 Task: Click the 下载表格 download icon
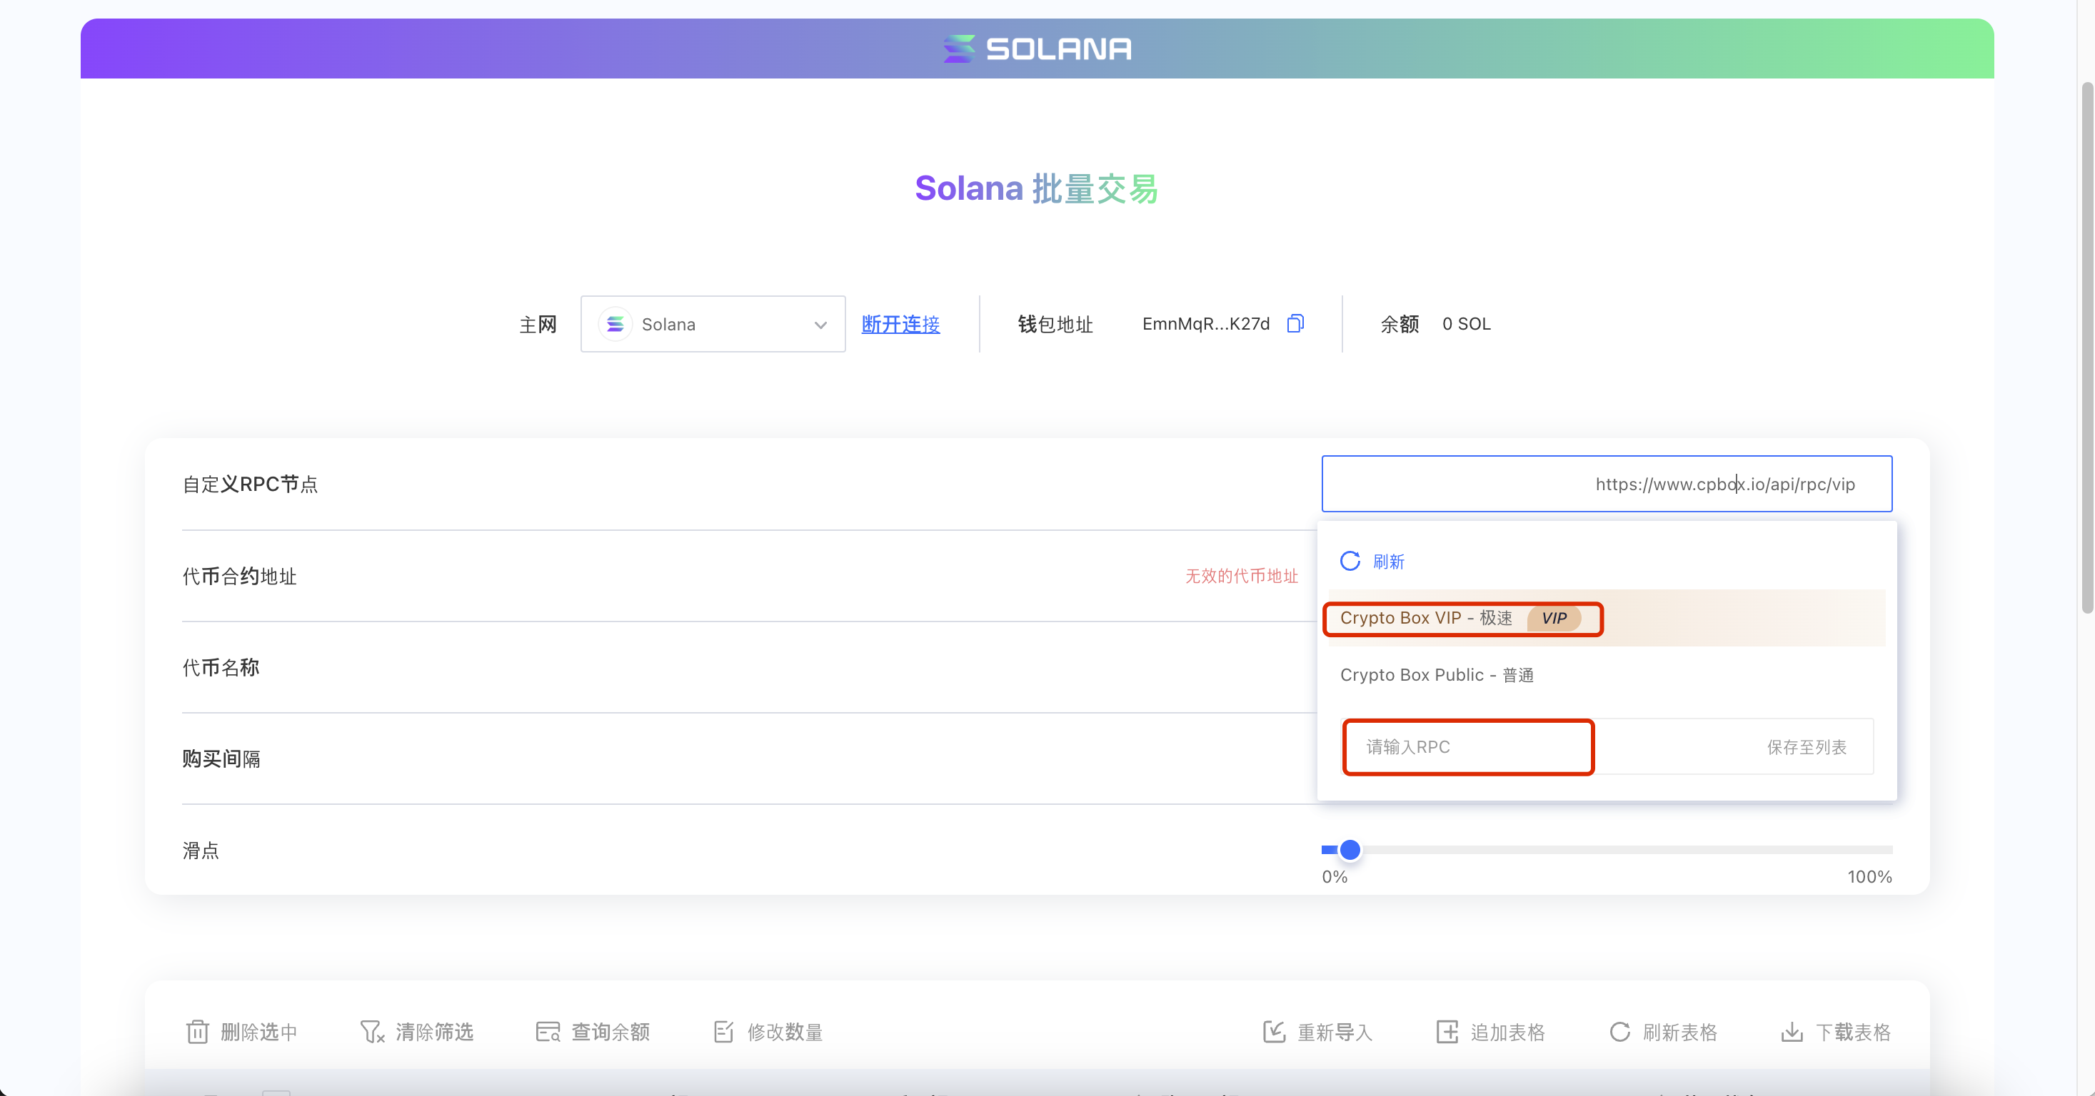click(1792, 1031)
